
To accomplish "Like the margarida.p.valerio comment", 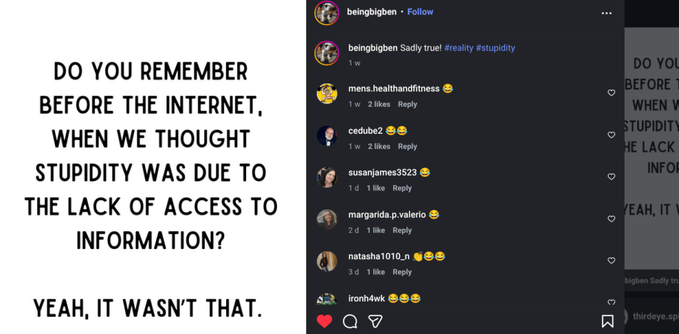I will point(611,219).
